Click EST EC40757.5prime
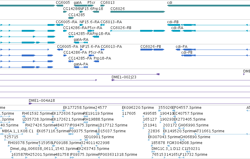 pyautogui.click(x=188, y=114)
